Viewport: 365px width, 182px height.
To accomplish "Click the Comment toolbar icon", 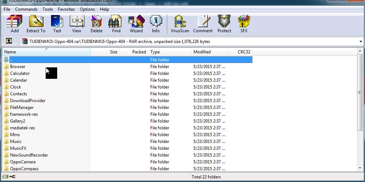I will pos(203,24).
